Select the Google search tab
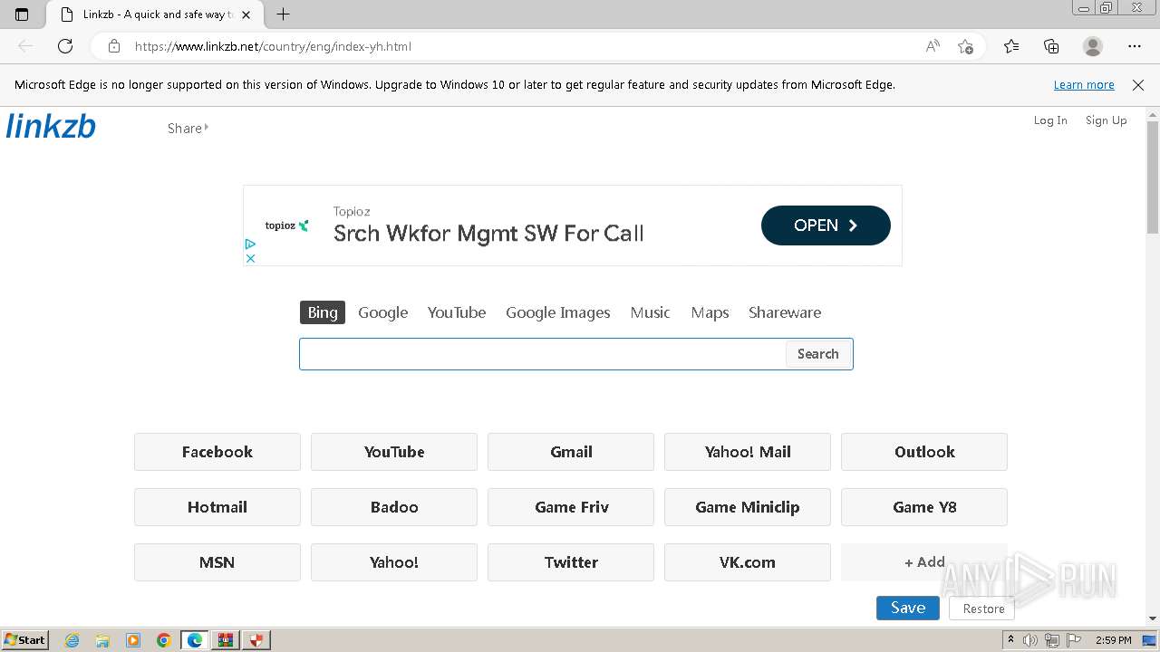 (x=382, y=312)
